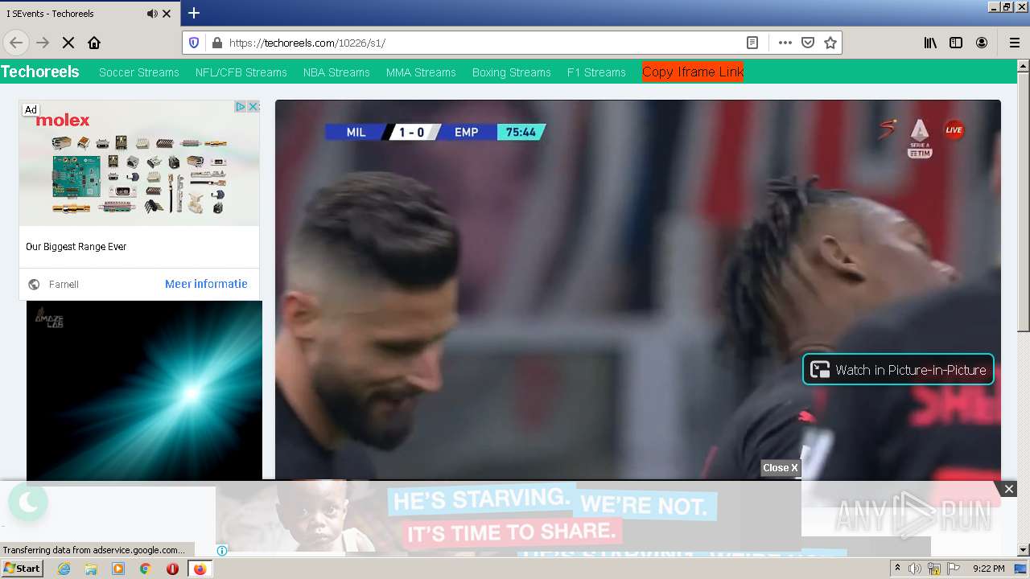Launch Internet Explorer from taskbar
Image resolution: width=1030 pixels, height=579 pixels.
click(64, 569)
